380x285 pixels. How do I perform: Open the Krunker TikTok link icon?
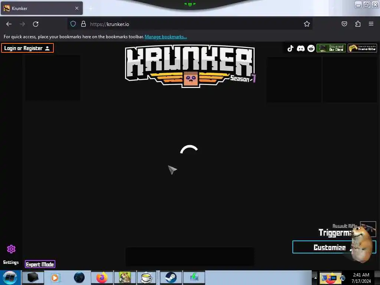(290, 49)
